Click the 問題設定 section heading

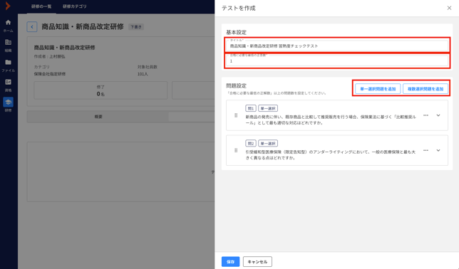236,85
